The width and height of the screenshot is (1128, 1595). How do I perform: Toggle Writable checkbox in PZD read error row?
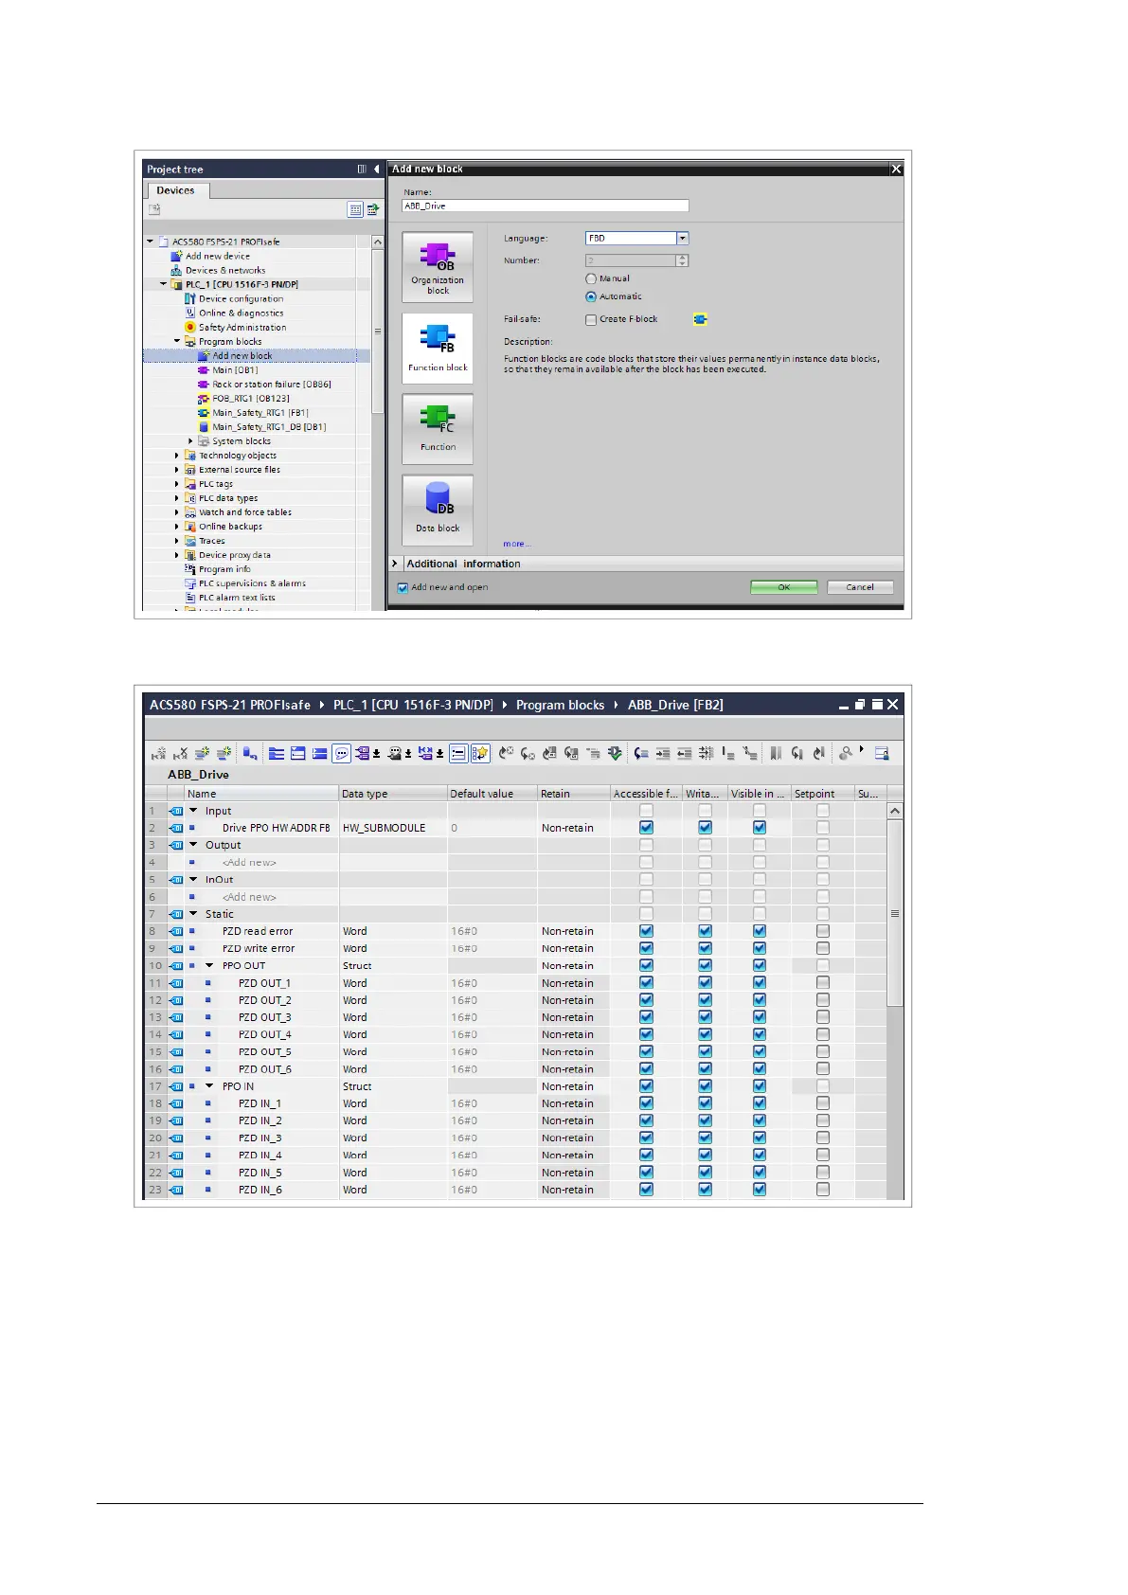705,931
